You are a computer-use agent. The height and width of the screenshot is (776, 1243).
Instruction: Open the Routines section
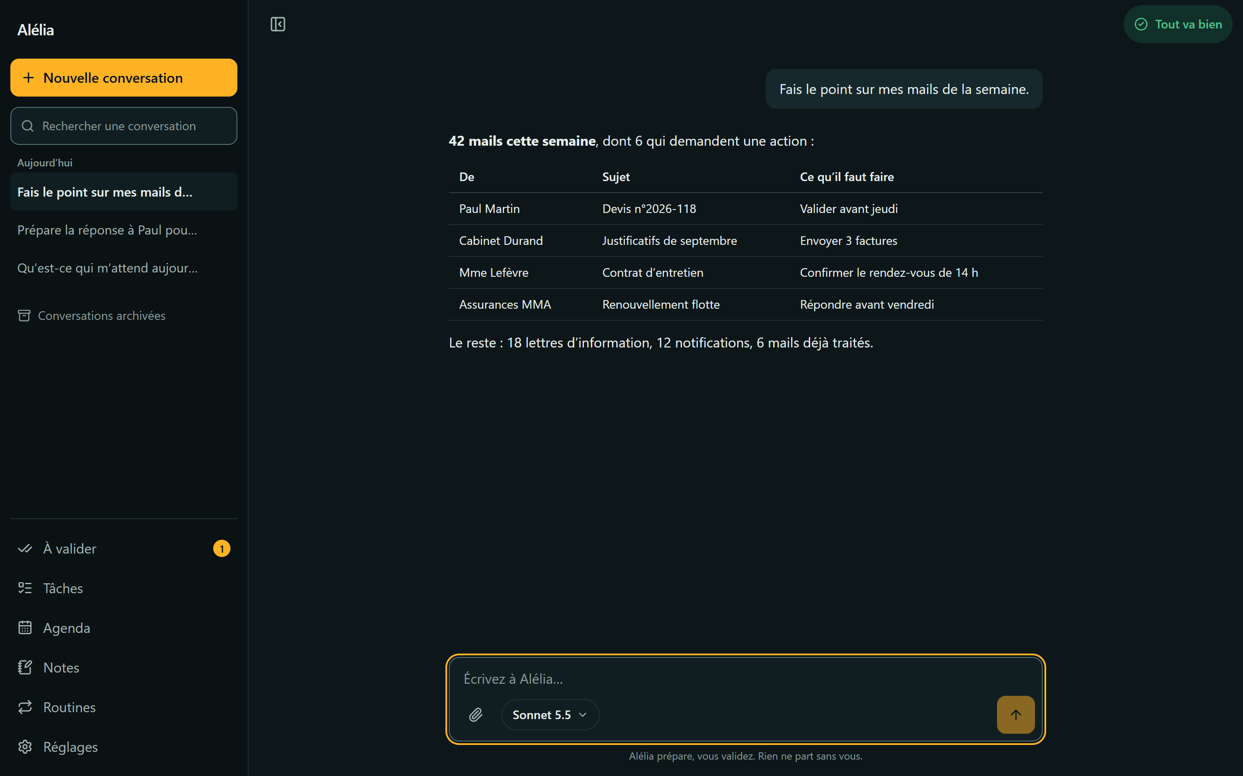pos(124,707)
